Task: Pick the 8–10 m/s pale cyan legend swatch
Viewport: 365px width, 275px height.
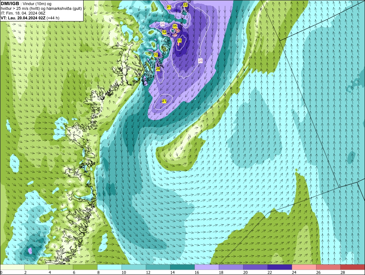Action: [x=109, y=267]
